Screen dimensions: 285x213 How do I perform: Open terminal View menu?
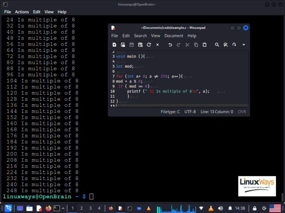[x=49, y=12]
